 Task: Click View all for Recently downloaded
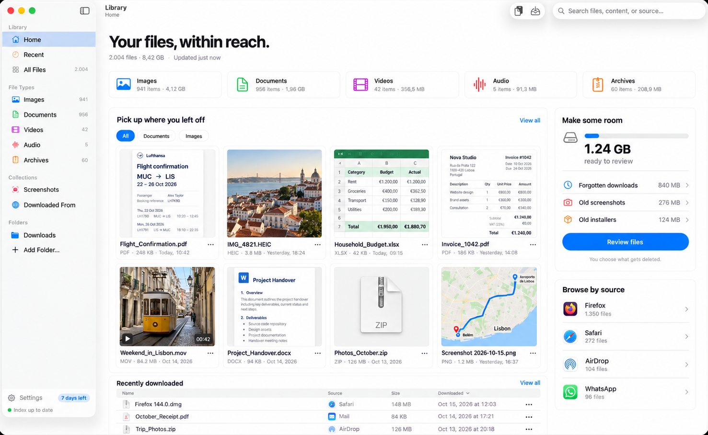click(530, 383)
